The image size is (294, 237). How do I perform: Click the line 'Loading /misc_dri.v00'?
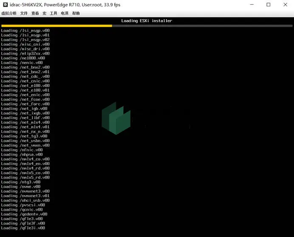click(x=25, y=49)
